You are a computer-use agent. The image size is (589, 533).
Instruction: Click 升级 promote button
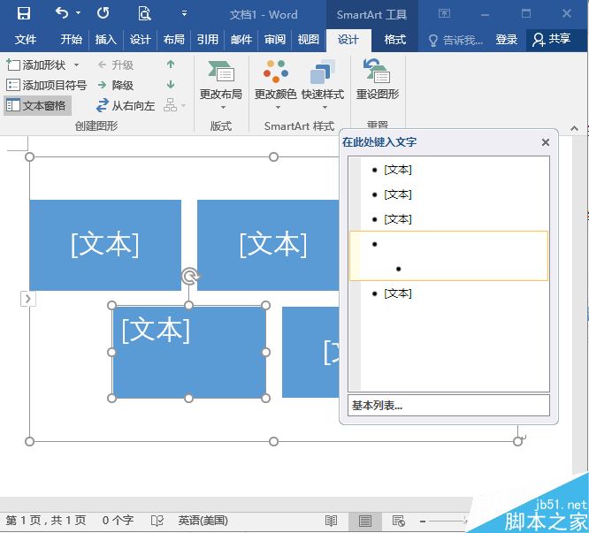click(x=115, y=65)
